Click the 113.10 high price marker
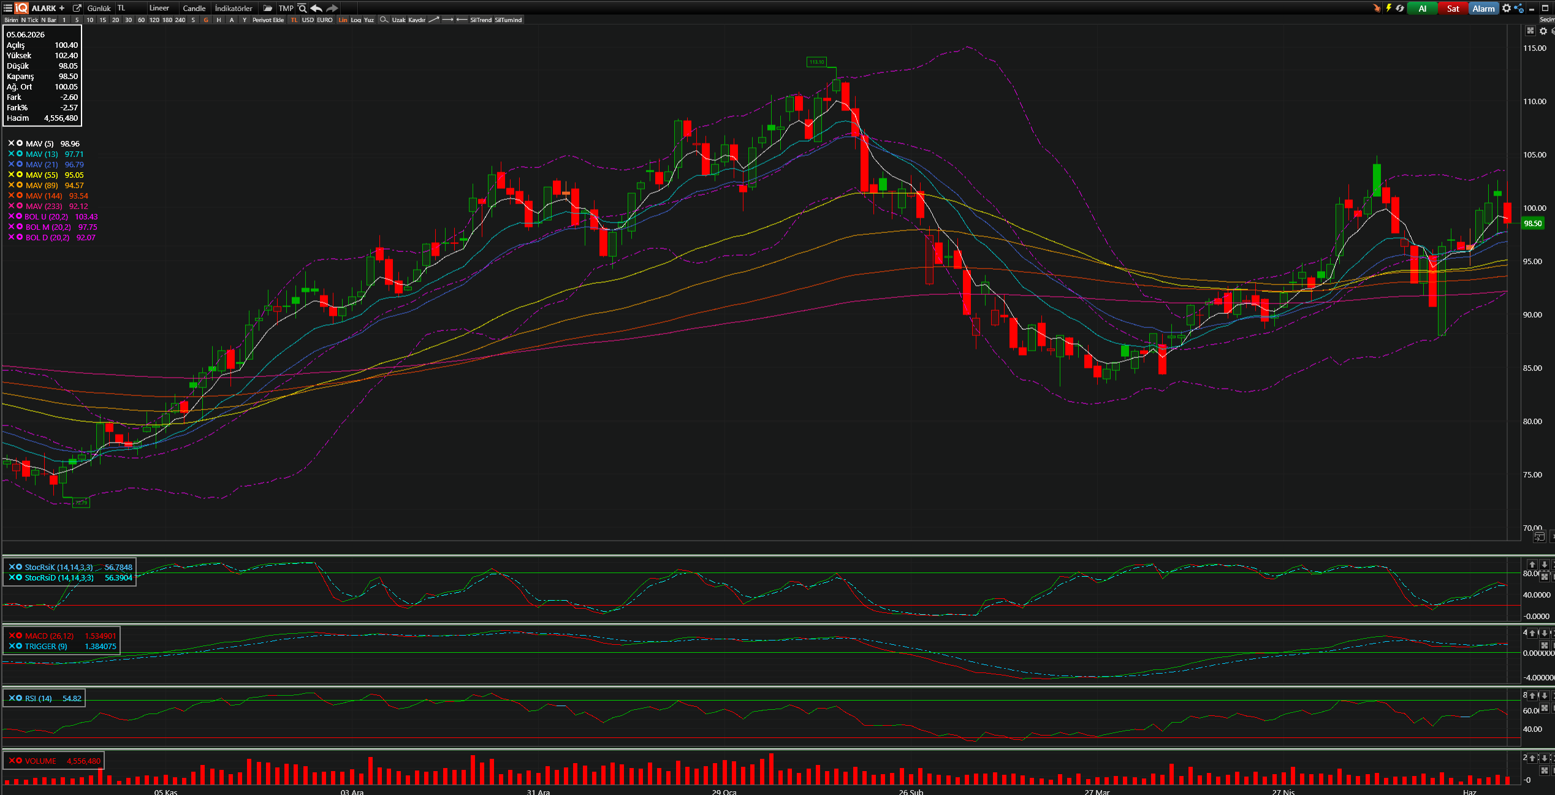The image size is (1555, 795). coord(816,61)
